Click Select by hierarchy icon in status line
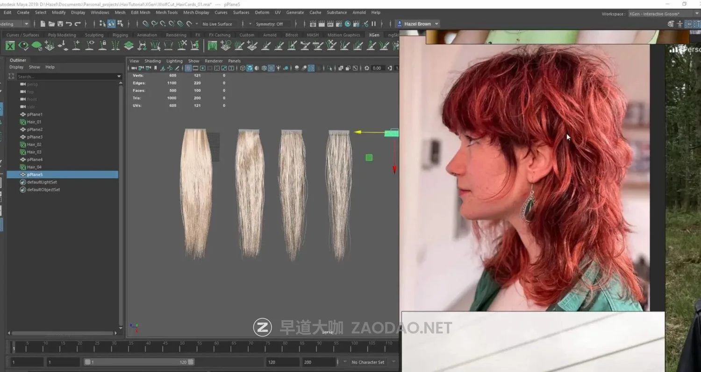 (x=102, y=24)
